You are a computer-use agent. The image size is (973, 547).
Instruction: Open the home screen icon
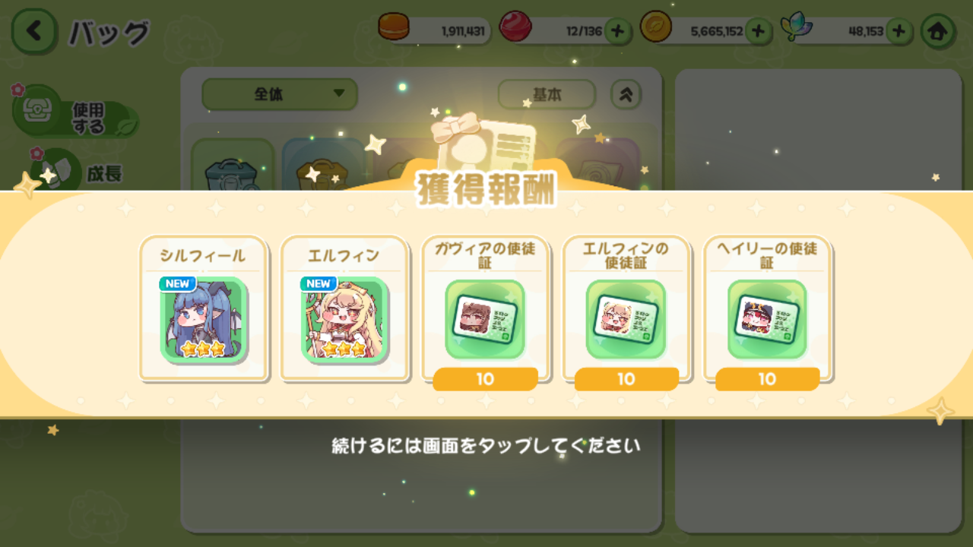point(938,31)
